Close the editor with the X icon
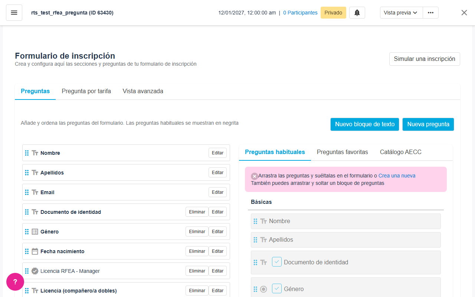Image resolution: width=475 pixels, height=297 pixels. [464, 13]
